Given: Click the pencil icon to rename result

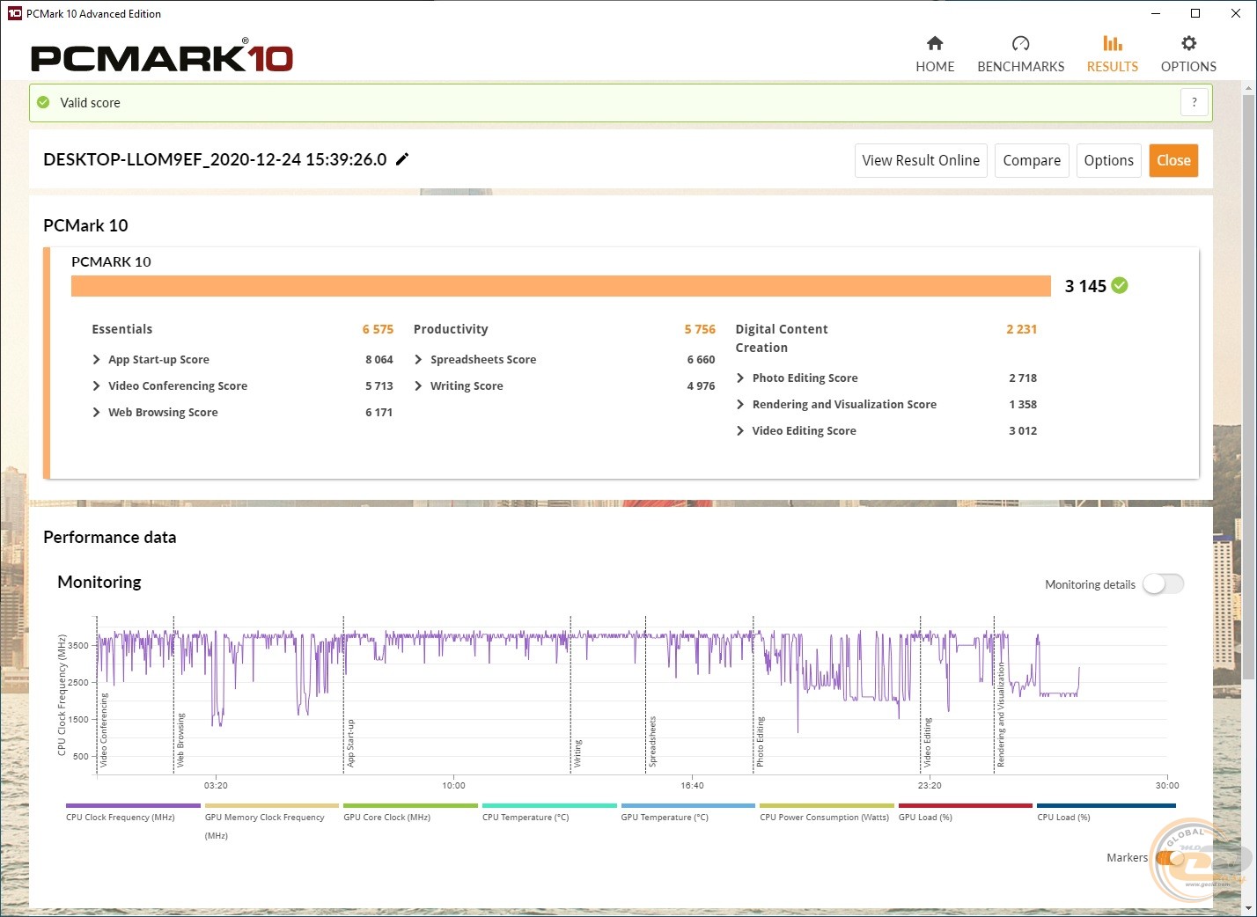Looking at the screenshot, I should tap(402, 159).
